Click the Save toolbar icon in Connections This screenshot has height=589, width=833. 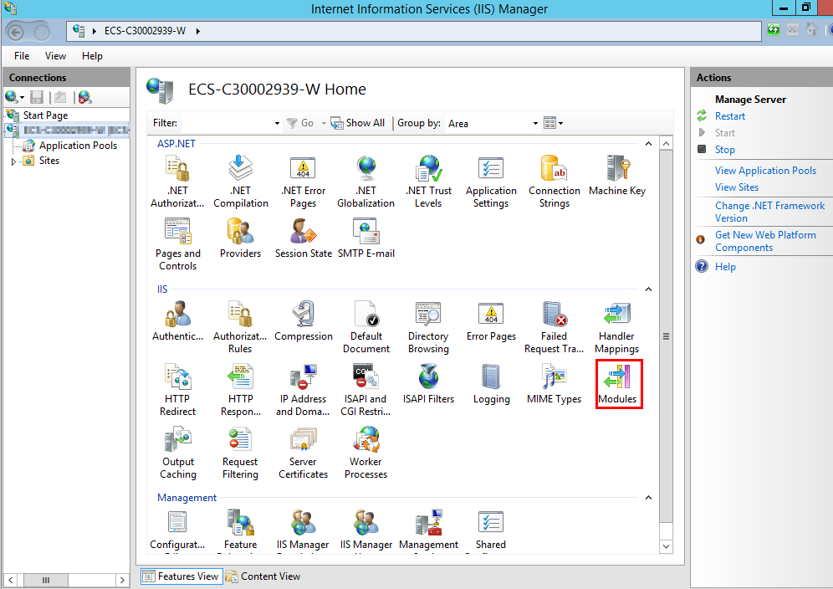coord(37,97)
